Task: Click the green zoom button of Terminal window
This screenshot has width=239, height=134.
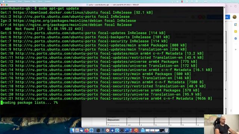Action: point(7,5)
